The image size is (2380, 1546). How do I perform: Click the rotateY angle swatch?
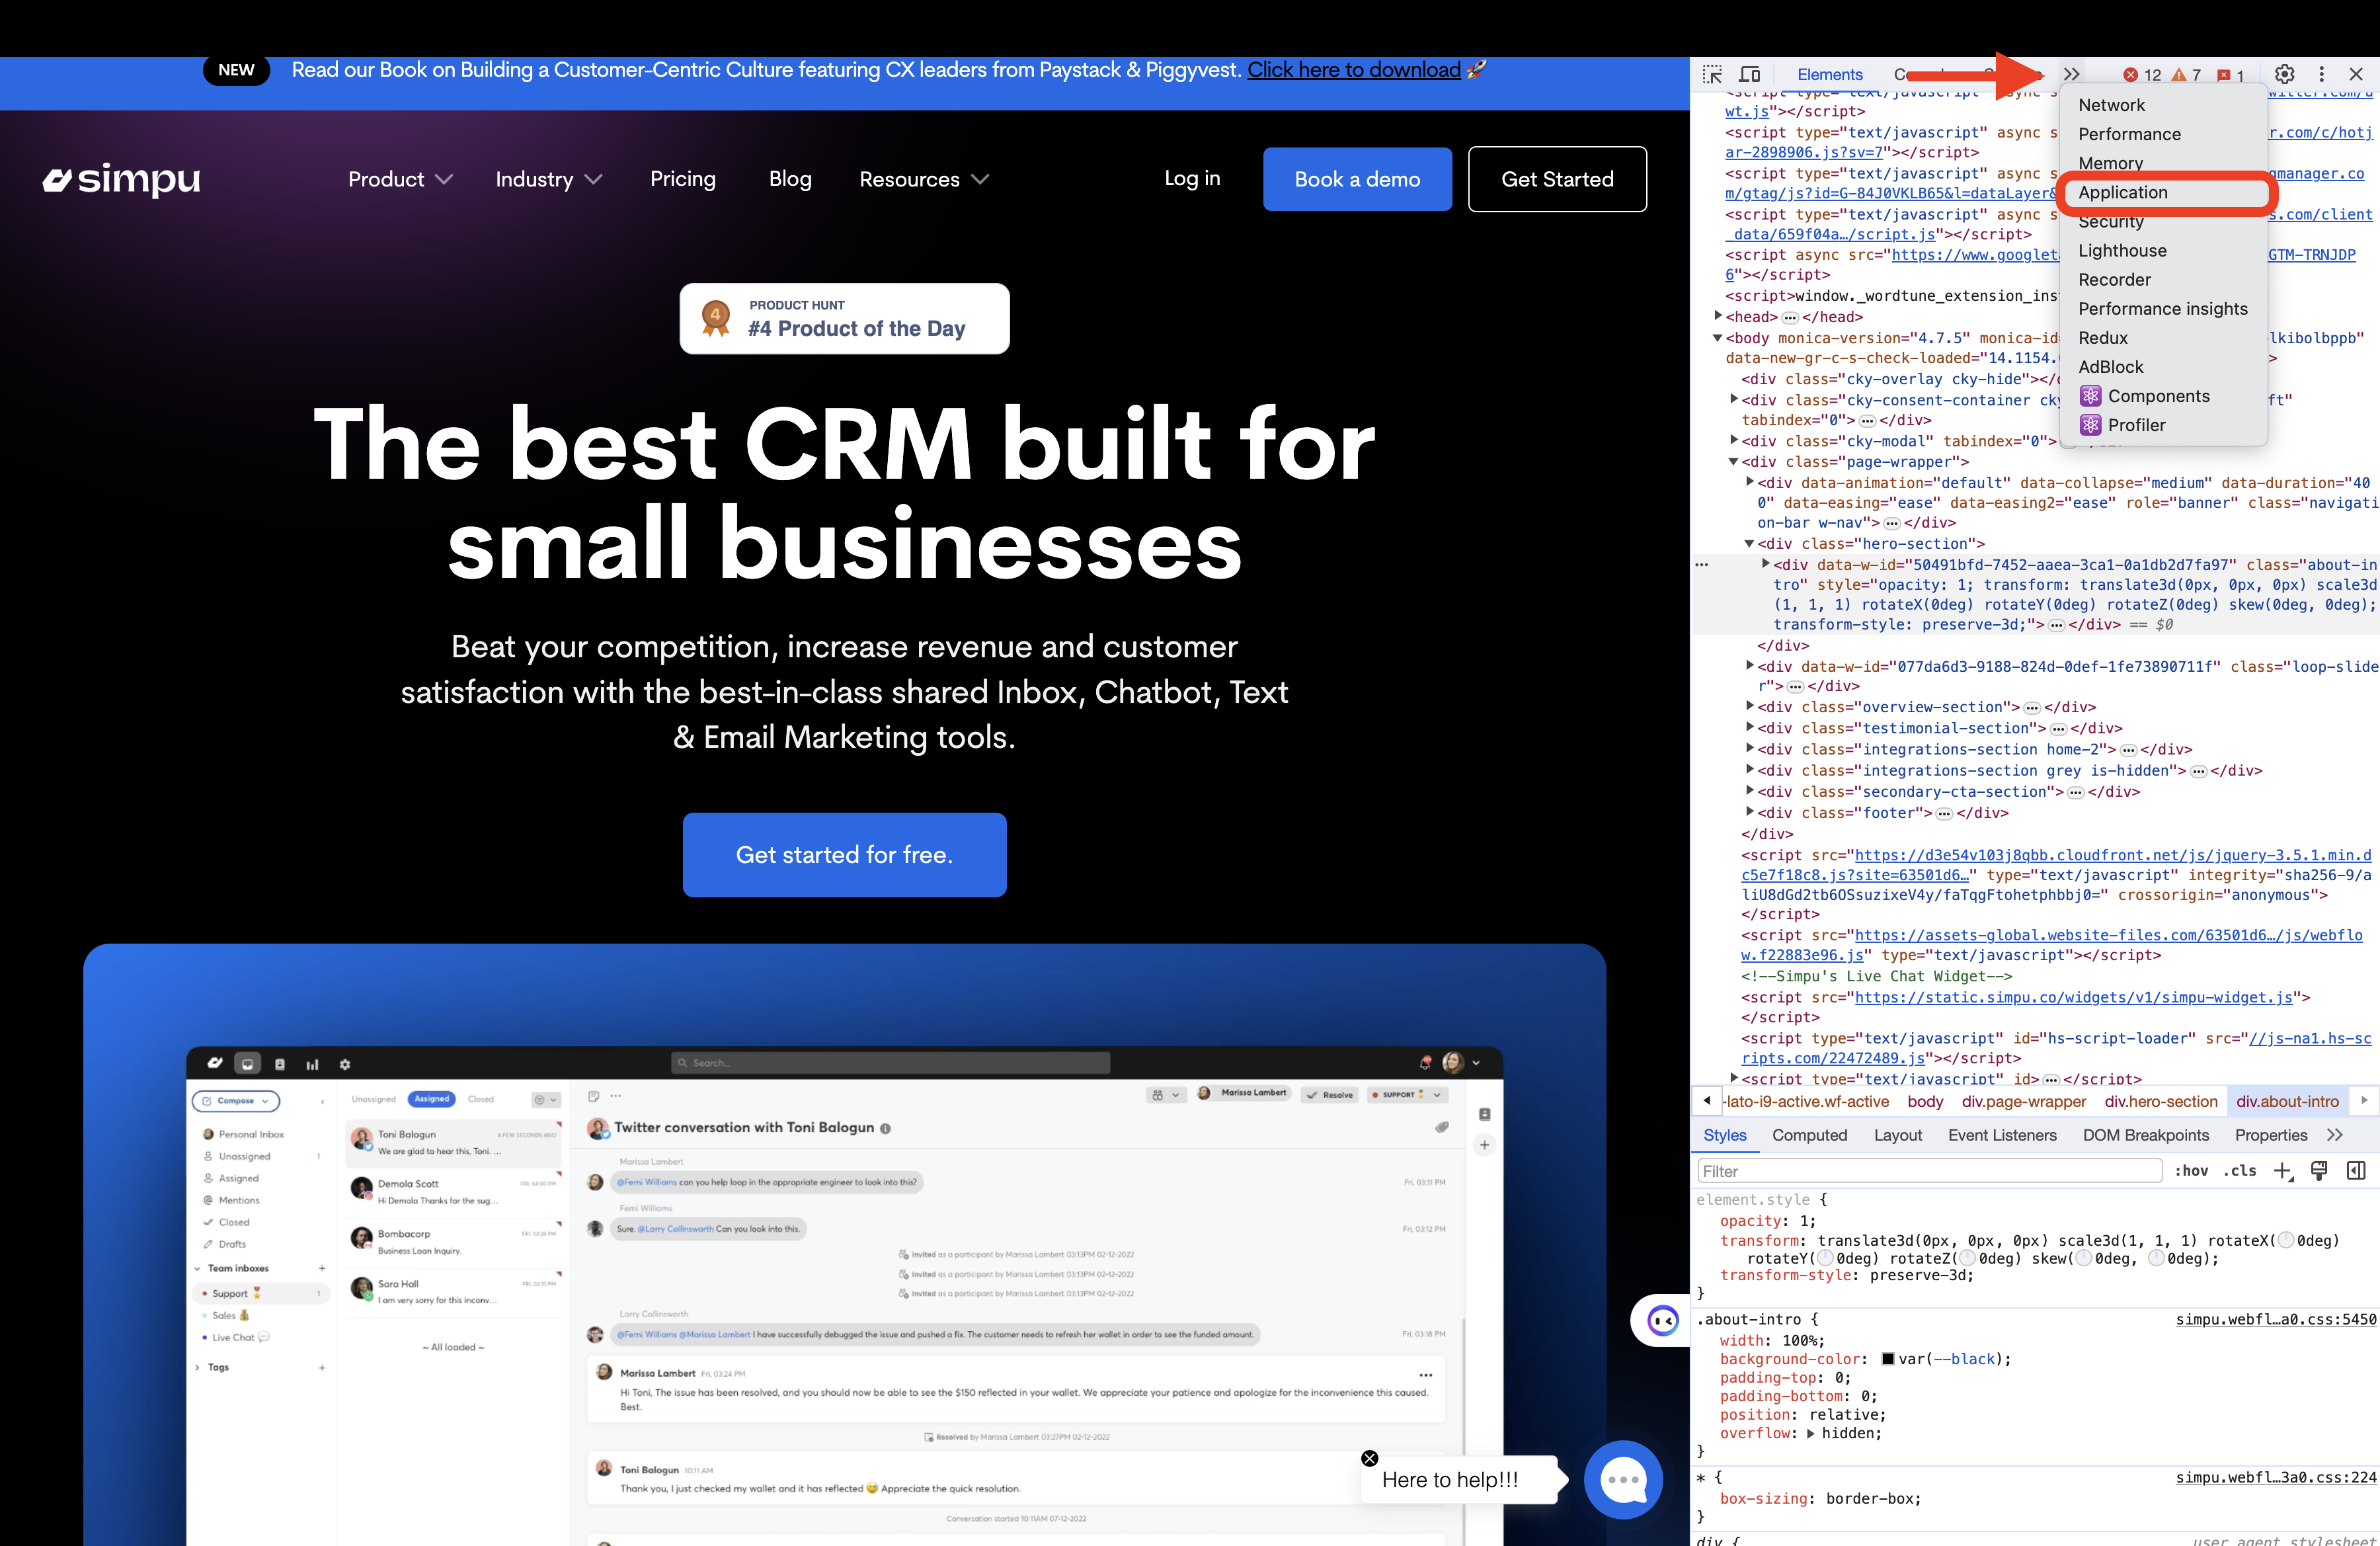coord(1825,1259)
